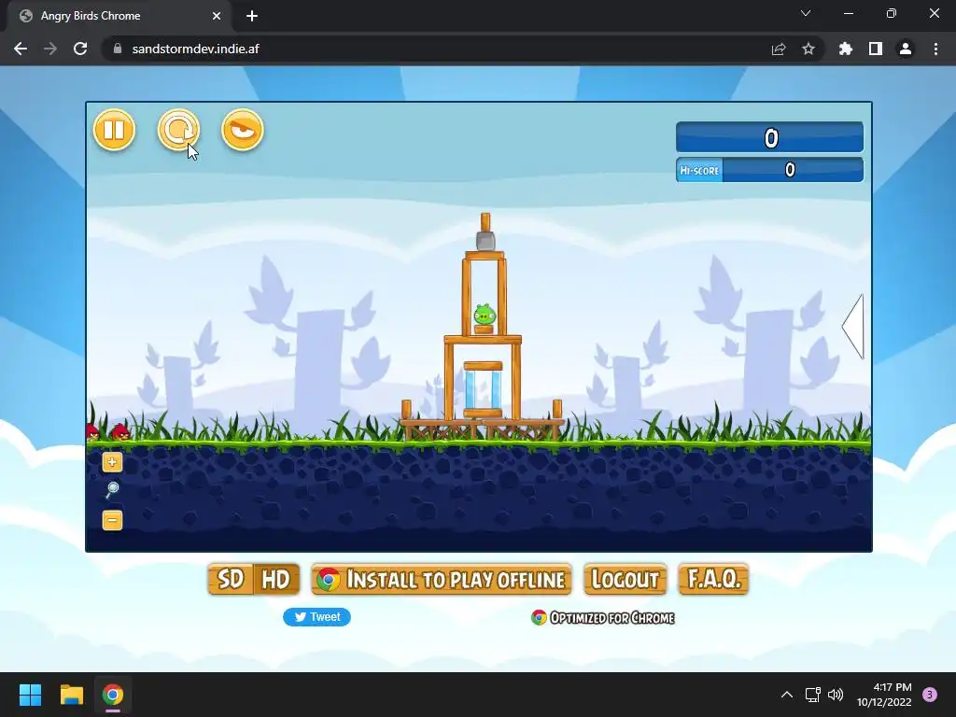Reload the current page
956x717 pixels.
[x=80, y=49]
